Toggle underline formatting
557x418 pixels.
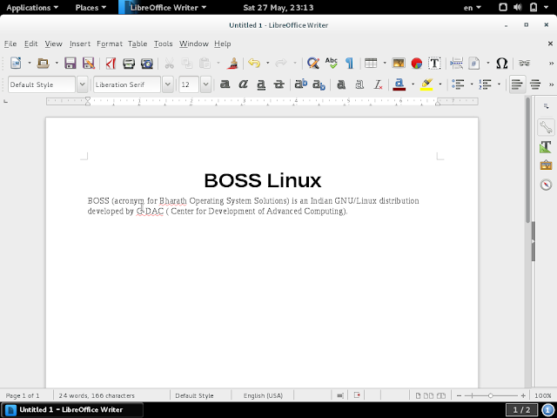pyautogui.click(x=261, y=84)
